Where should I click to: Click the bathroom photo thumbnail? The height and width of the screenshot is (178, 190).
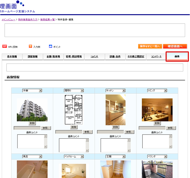click(x=32, y=169)
